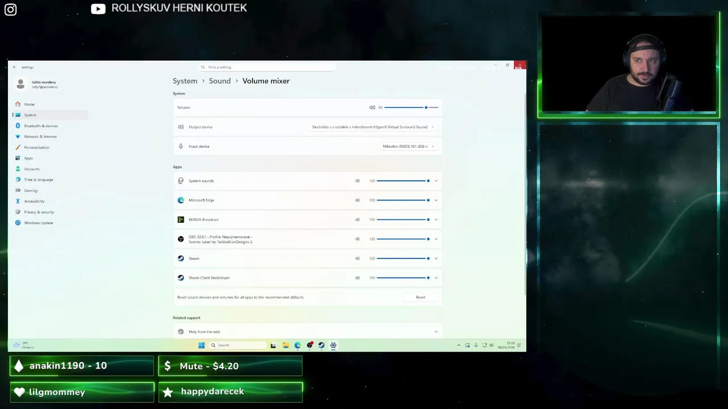Screen dimensions: 728x409
Task: Open the Input device dropdown
Action: [x=408, y=146]
